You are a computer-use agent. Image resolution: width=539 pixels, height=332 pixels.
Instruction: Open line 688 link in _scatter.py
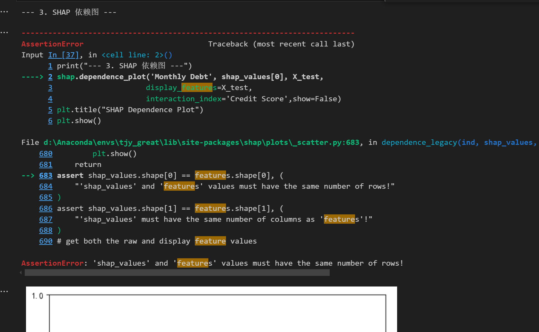click(x=46, y=230)
